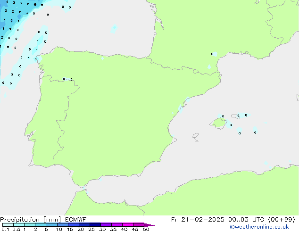Screen dimensions: 299x231
Task: Click the 0.1–0.5 mm legend color box
Action: tap(8, 225)
